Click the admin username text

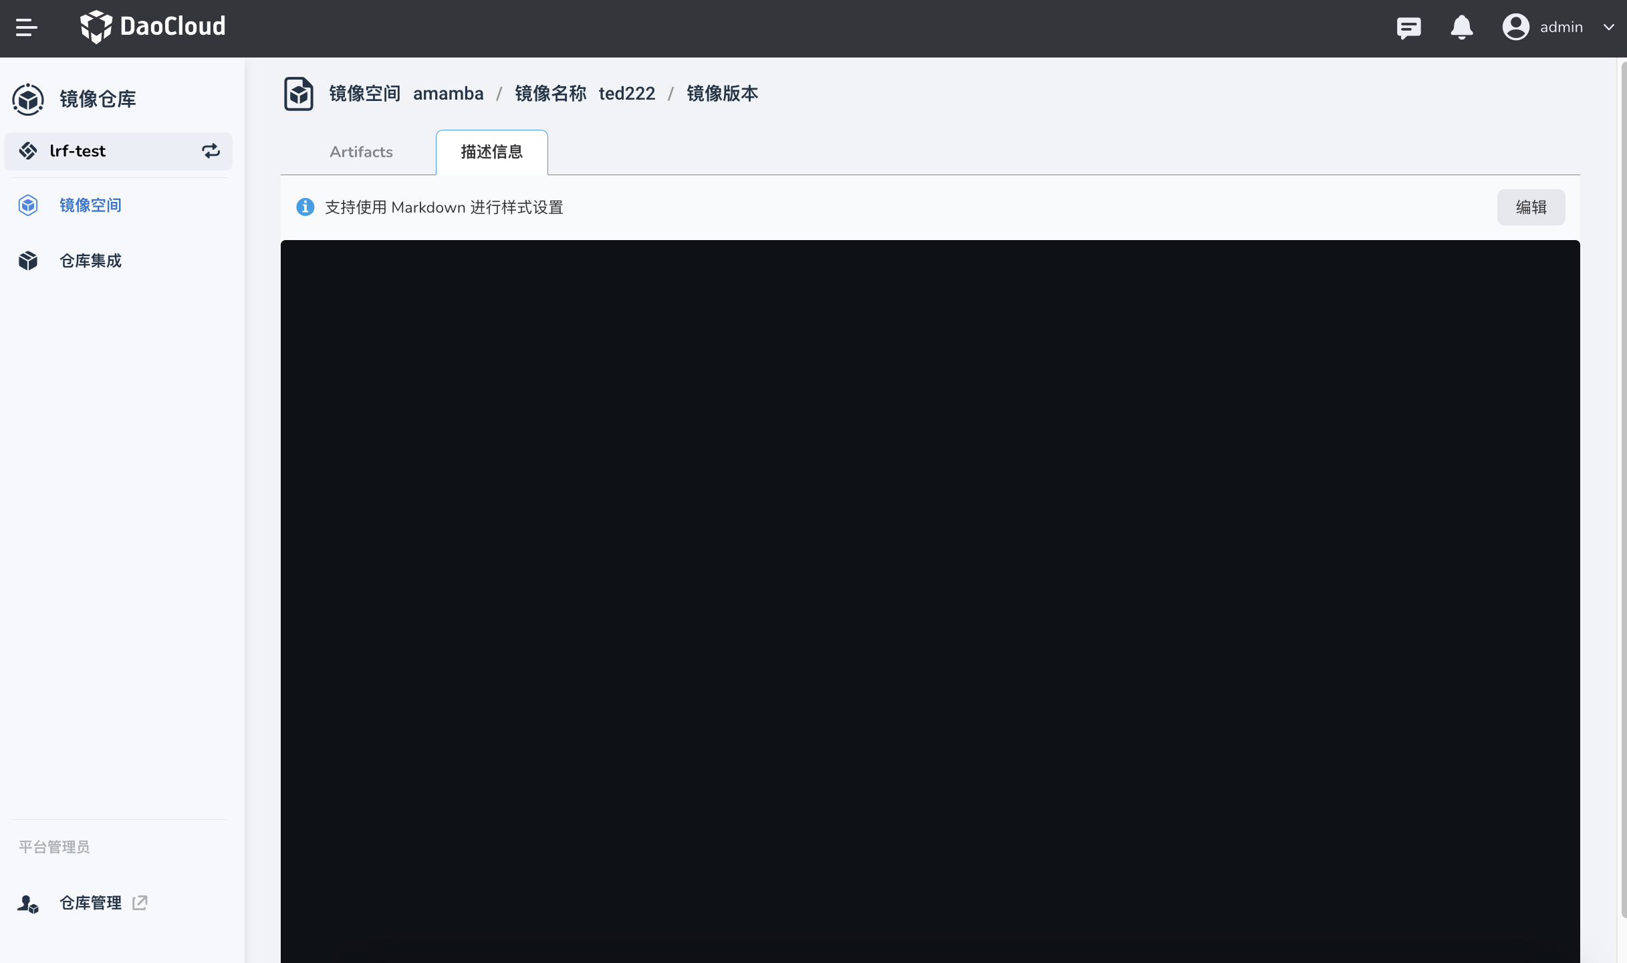click(1561, 27)
